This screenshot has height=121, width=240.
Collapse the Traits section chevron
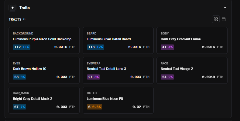[225, 8]
